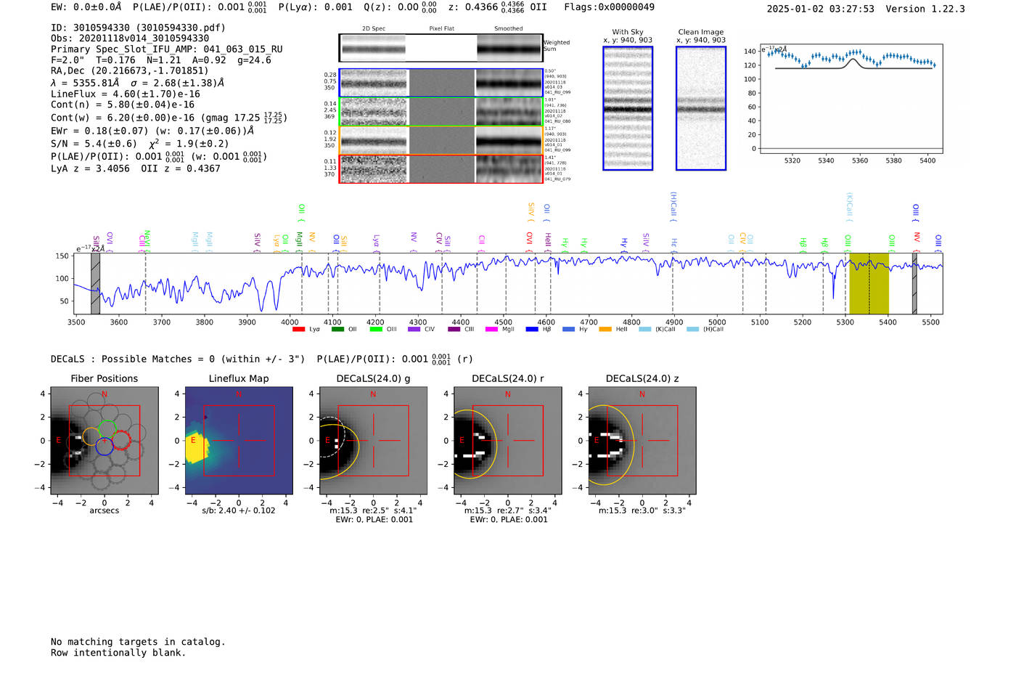1016x692 pixels.
Task: Open the Fiber Positions image
Action: (104, 440)
